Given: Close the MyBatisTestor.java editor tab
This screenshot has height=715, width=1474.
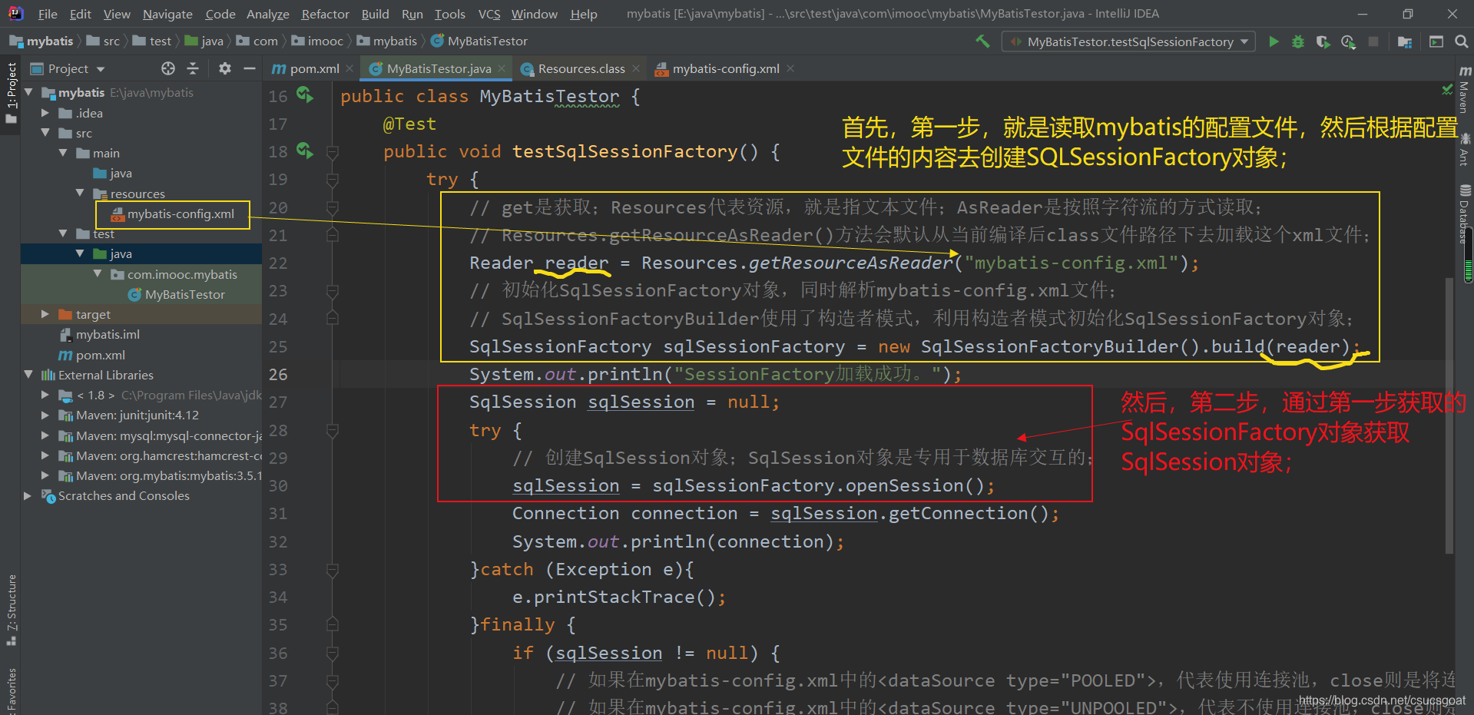Looking at the screenshot, I should pyautogui.click(x=502, y=68).
